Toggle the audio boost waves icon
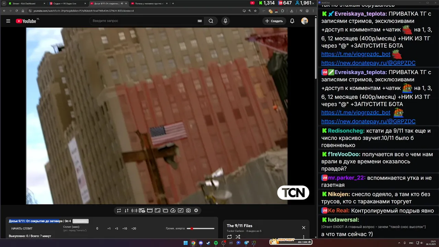The height and width of the screenshot is (247, 439). 134,211
